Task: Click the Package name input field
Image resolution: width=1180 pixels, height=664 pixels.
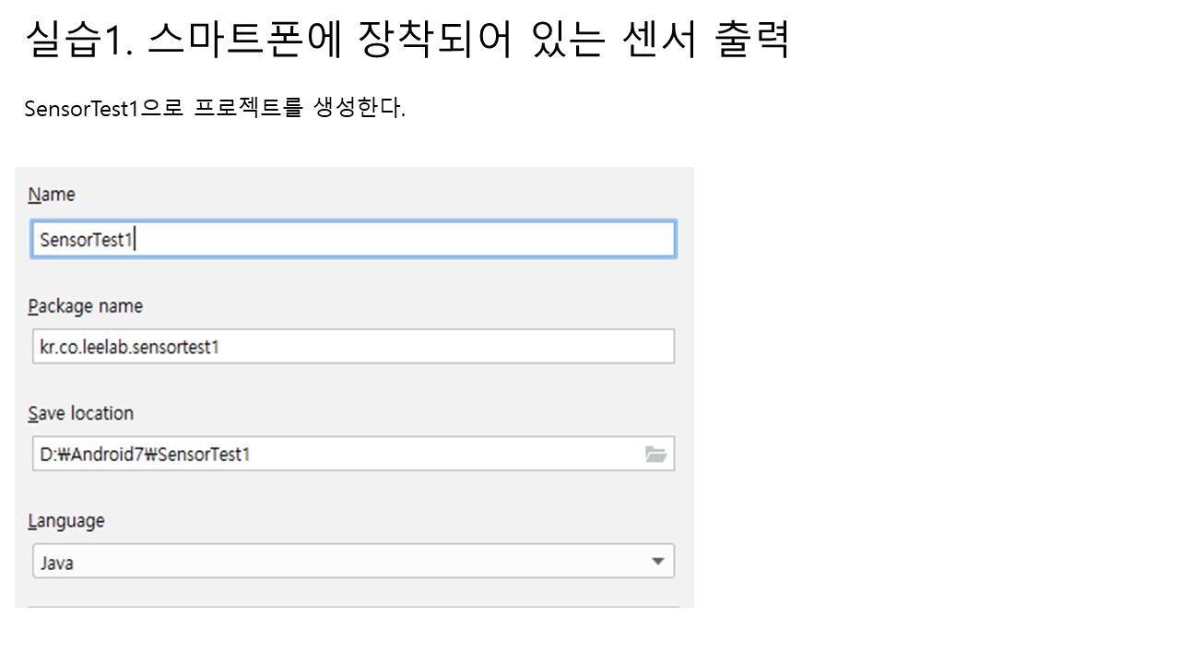Action: click(x=352, y=347)
